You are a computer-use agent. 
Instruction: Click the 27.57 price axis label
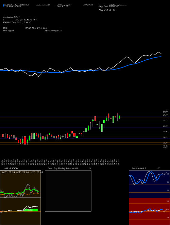point(165,115)
